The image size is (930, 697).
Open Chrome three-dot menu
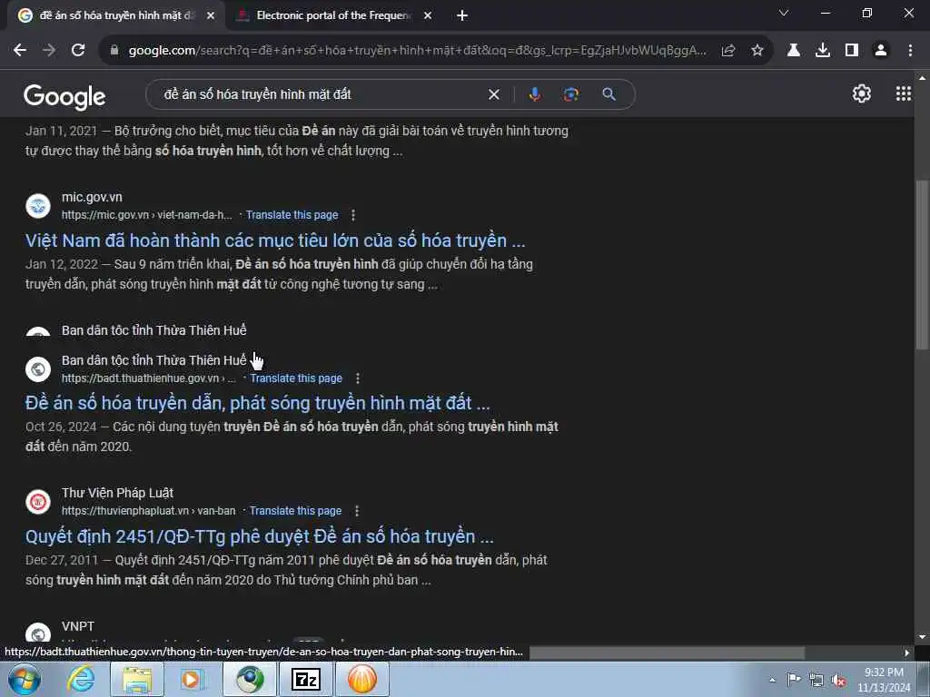click(910, 51)
